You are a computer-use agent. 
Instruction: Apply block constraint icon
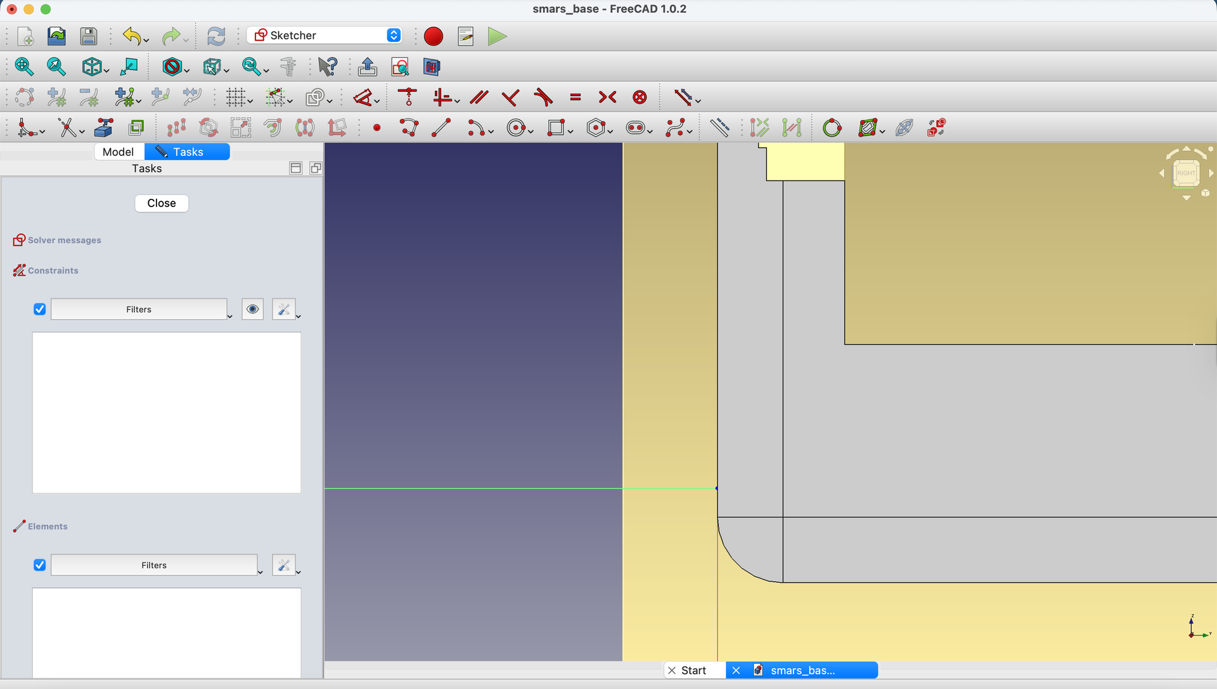(640, 97)
